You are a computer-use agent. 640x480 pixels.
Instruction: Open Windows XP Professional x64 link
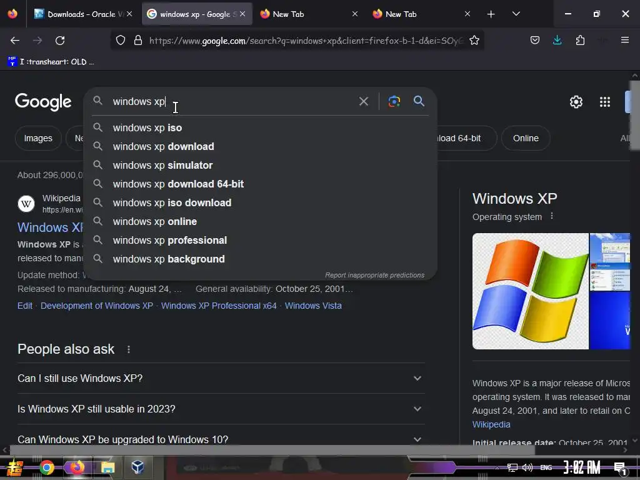click(219, 306)
